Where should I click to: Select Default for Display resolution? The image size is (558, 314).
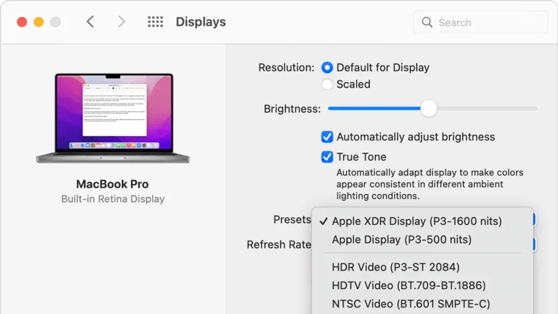tap(327, 67)
